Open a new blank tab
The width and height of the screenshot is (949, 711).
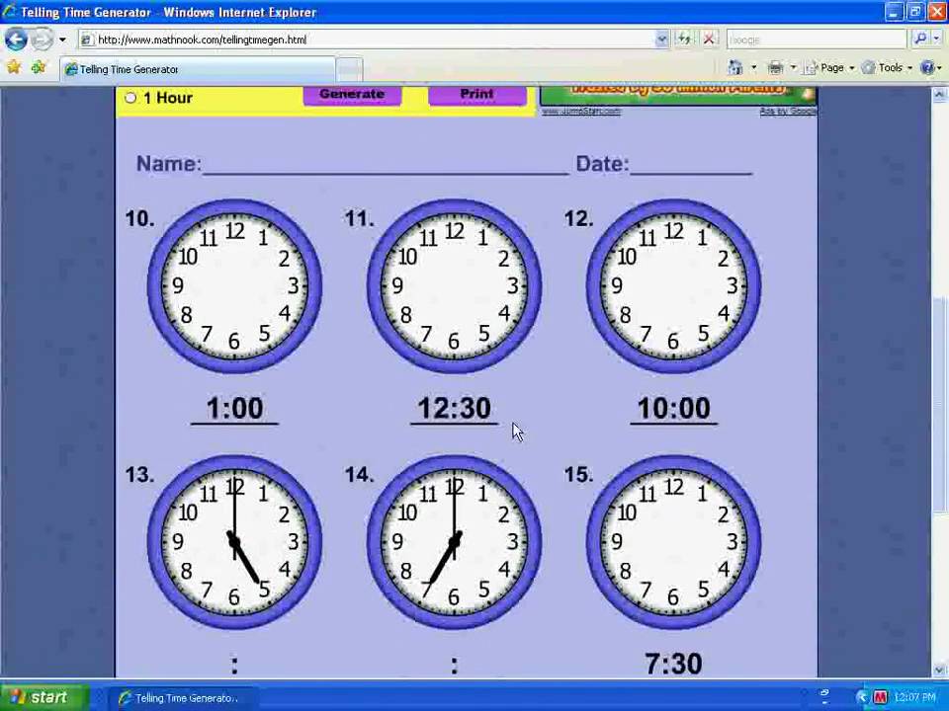[349, 69]
